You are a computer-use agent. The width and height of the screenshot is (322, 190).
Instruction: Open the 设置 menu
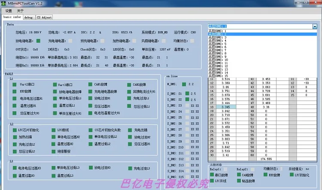pos(9,11)
